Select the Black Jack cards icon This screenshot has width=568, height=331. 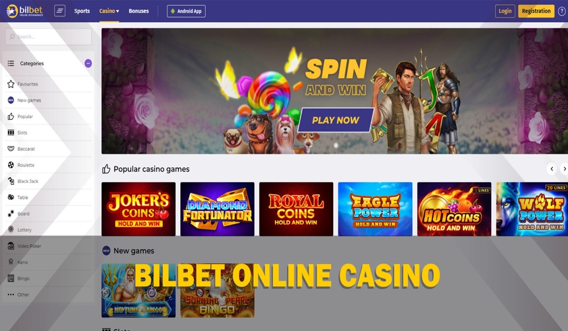(x=11, y=181)
